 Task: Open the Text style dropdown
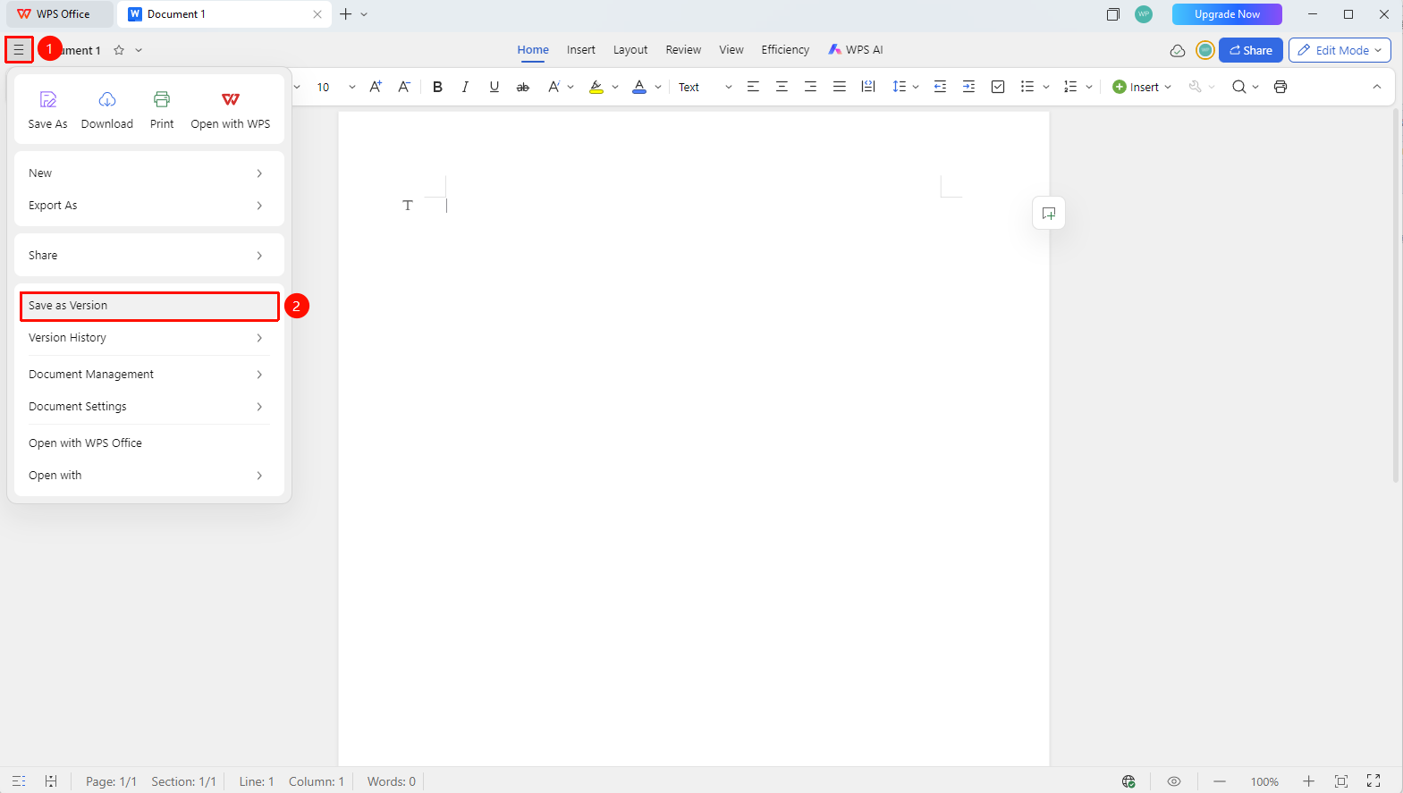(706, 87)
